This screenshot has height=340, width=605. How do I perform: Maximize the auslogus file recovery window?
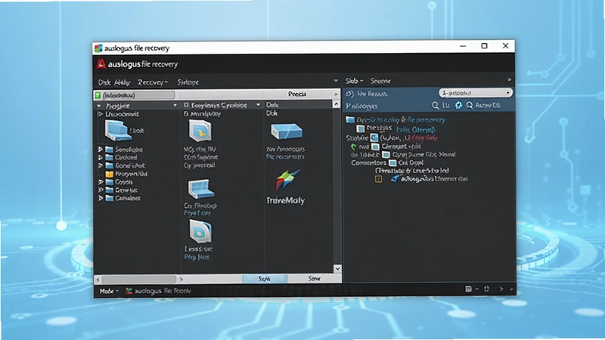484,46
